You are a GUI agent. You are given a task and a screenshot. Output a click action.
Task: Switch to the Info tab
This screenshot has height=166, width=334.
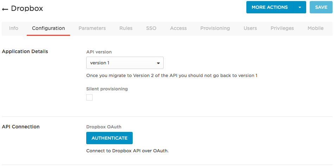click(x=14, y=28)
